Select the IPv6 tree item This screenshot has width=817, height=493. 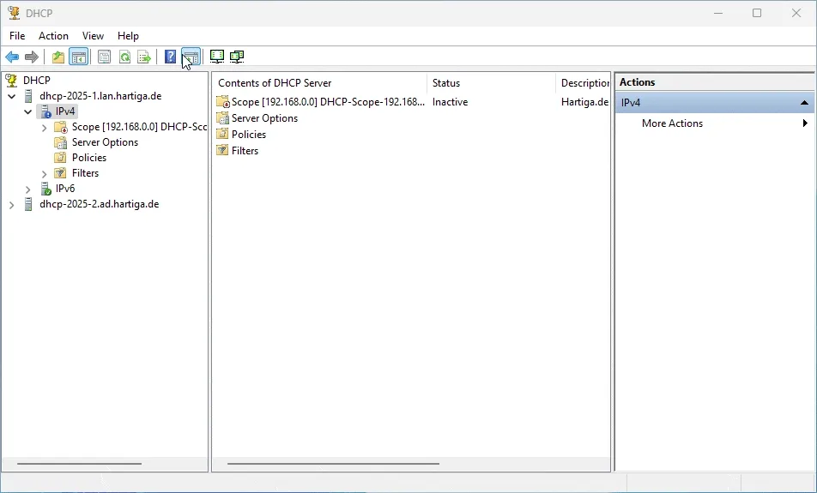tap(65, 189)
